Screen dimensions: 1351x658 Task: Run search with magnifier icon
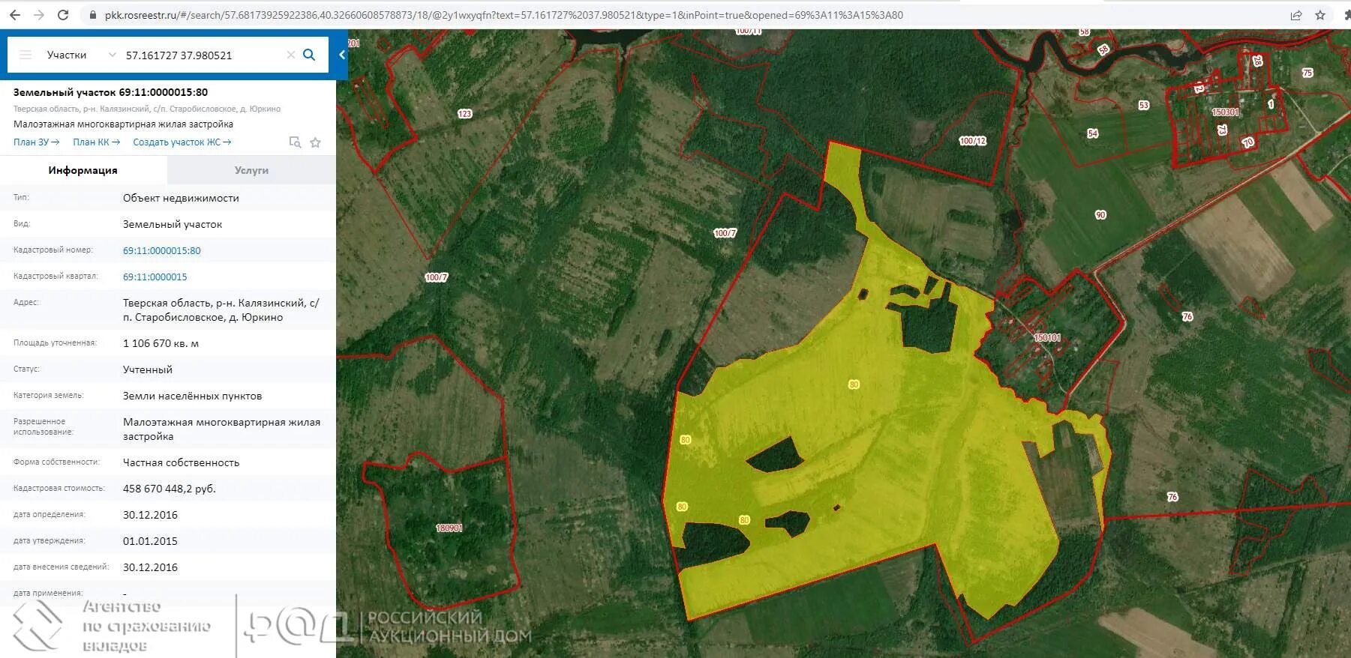click(309, 55)
